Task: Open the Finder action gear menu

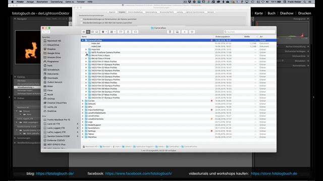Action: click(x=104, y=32)
